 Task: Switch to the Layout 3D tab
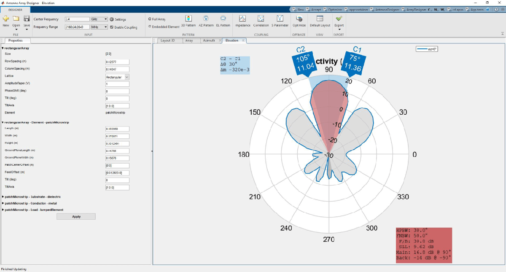pyautogui.click(x=167, y=40)
